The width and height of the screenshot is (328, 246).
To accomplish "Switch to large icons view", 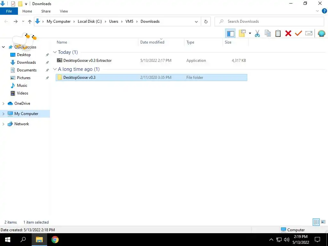I will click(323, 222).
